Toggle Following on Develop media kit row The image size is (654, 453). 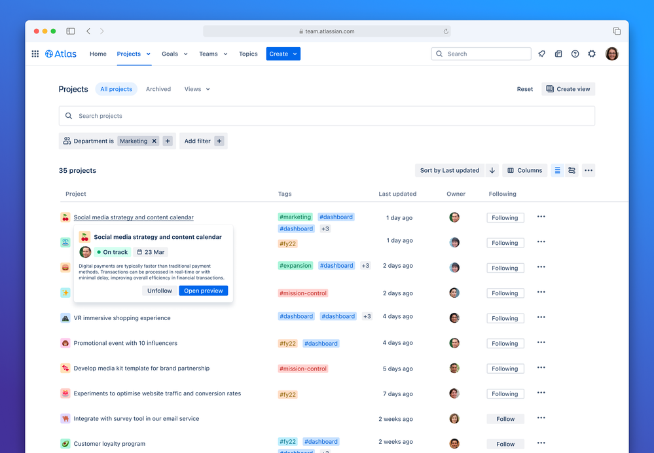point(505,369)
